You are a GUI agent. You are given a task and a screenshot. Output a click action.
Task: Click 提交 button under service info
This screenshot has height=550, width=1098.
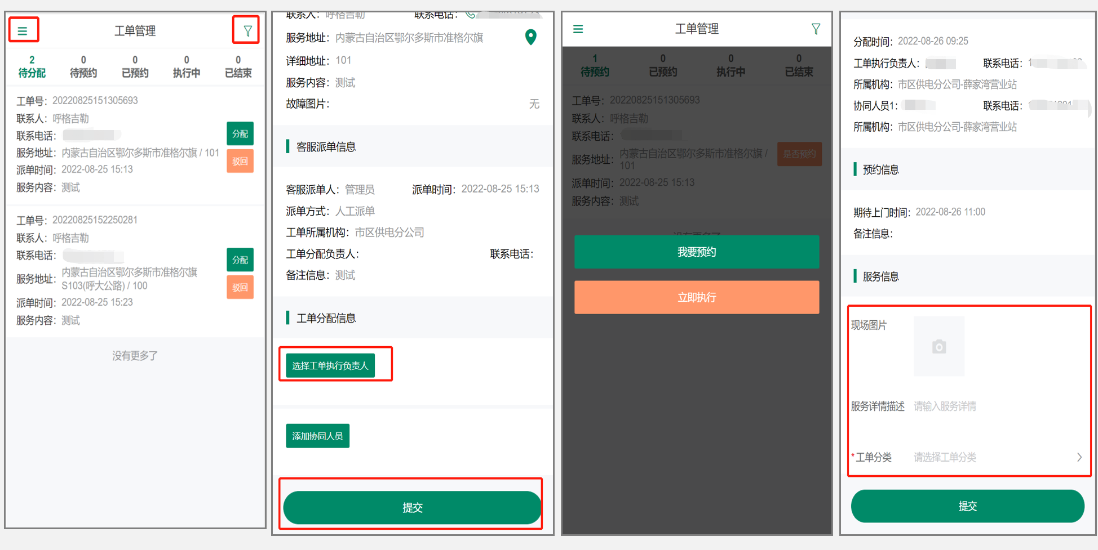point(968,506)
